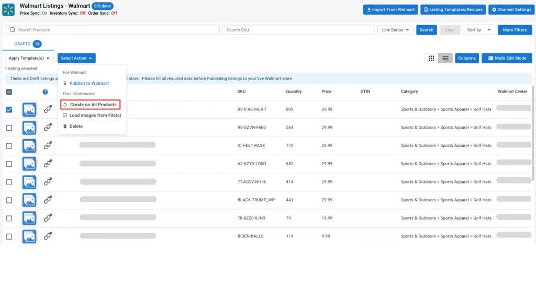This screenshot has height=306, width=536.
Task: Click the GTIN column header
Action: point(365,92)
